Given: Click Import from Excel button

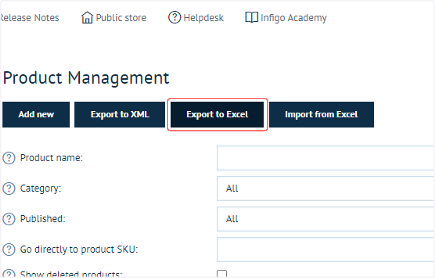Looking at the screenshot, I should click(322, 115).
